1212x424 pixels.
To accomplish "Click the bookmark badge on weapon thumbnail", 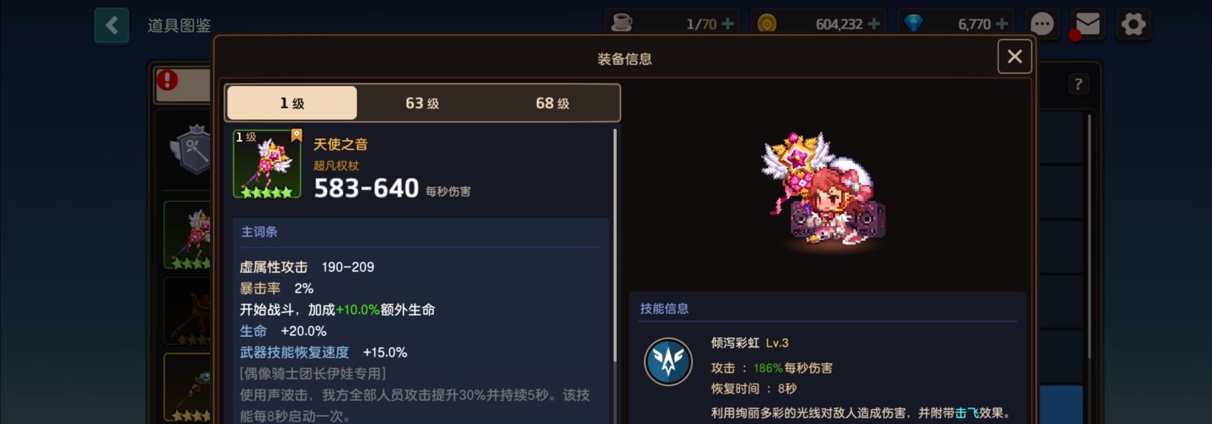I will tap(297, 135).
